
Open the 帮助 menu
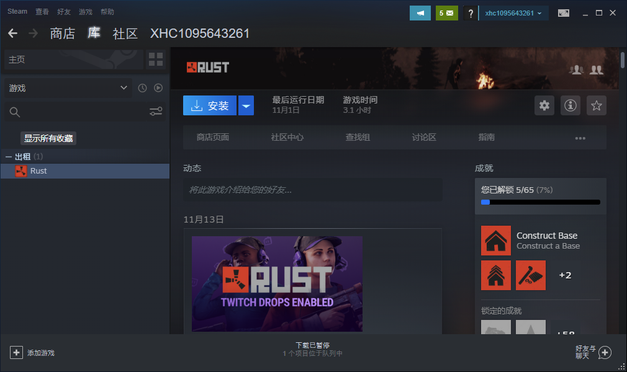click(x=107, y=12)
